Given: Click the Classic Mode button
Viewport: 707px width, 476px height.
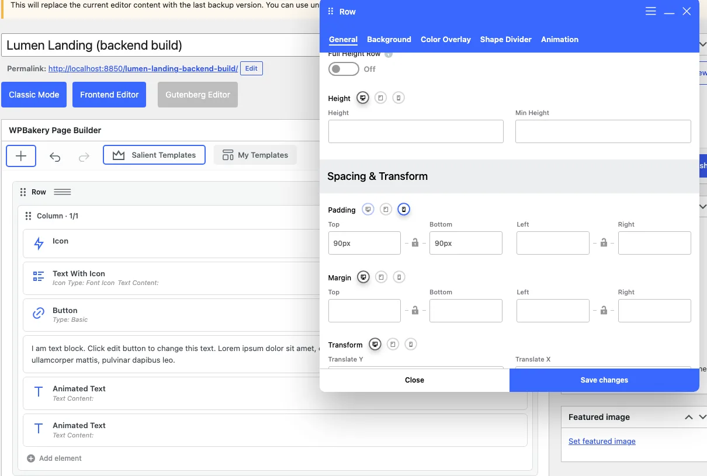Looking at the screenshot, I should tap(34, 95).
